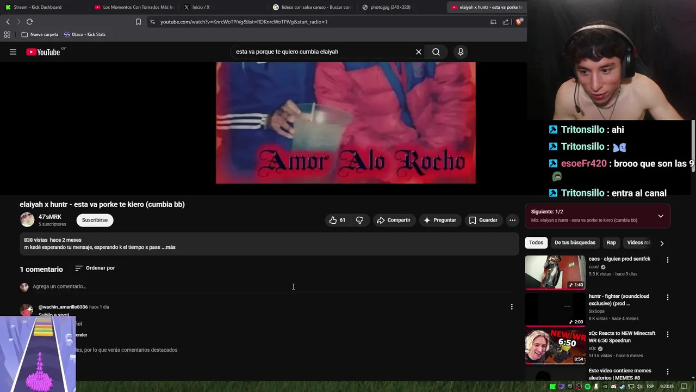Screen dimensions: 696x392
Task: Go to YouTube home via logo
Action: [42, 52]
